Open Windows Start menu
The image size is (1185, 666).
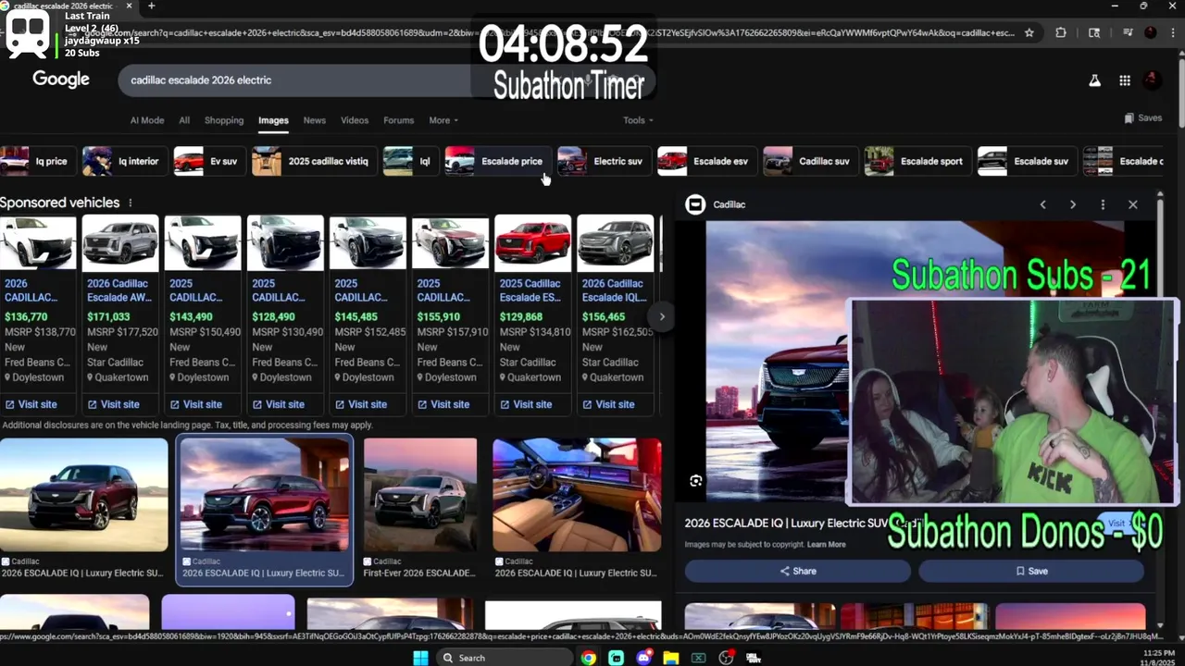(420, 658)
